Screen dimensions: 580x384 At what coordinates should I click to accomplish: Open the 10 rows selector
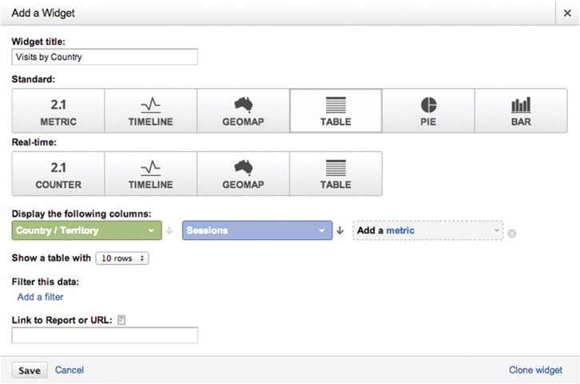pos(122,258)
